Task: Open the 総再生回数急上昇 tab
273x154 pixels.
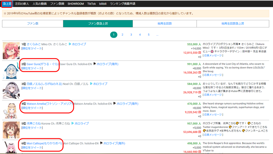Action: pos(233,24)
